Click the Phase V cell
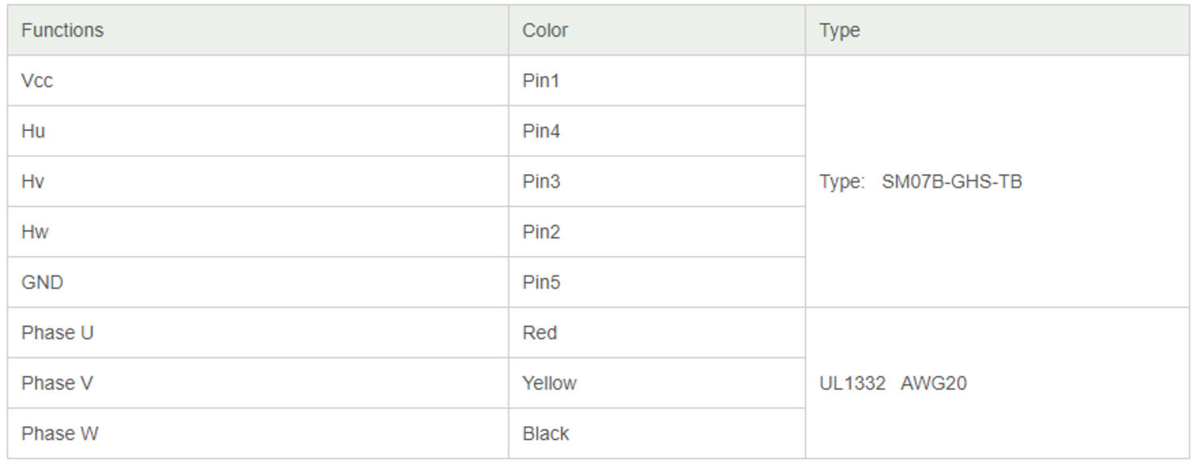1193x466 pixels. [x=57, y=383]
